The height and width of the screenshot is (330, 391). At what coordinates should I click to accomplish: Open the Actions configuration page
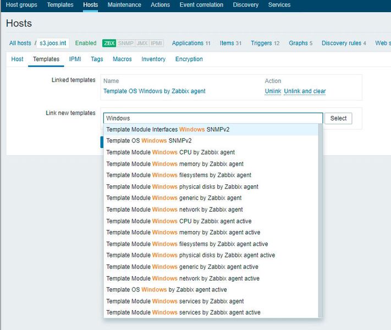tap(160, 5)
